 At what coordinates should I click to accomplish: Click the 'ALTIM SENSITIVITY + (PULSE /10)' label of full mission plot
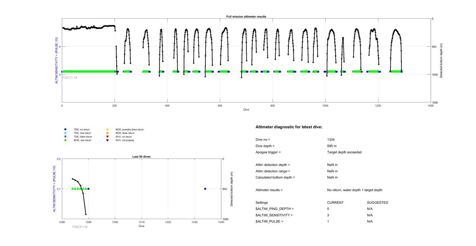(x=57, y=61)
